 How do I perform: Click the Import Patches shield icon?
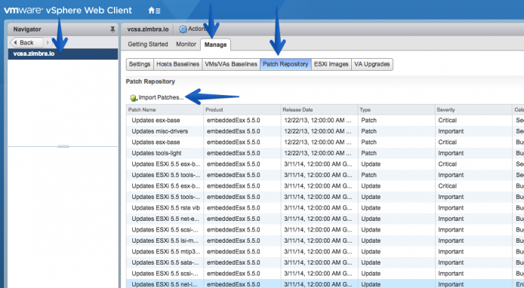[134, 98]
